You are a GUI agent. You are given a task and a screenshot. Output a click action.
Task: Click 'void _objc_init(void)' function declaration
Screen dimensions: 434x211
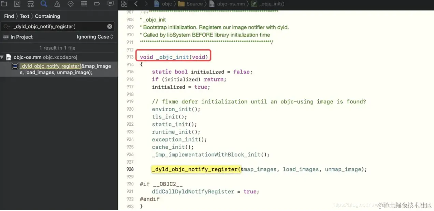click(174, 57)
